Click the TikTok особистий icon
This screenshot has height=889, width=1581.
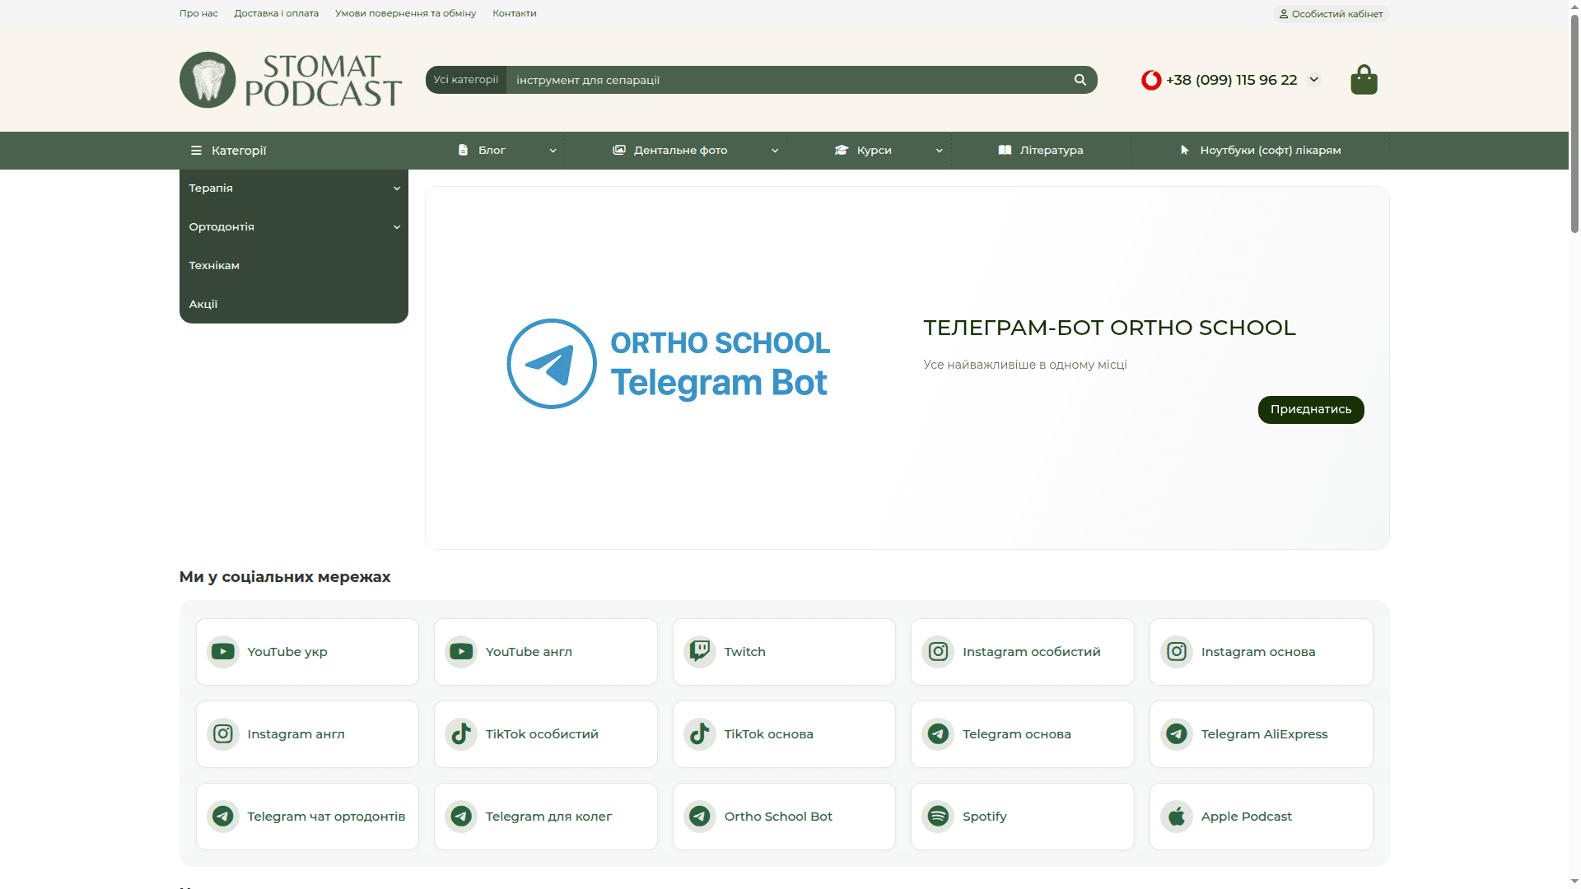[461, 734]
